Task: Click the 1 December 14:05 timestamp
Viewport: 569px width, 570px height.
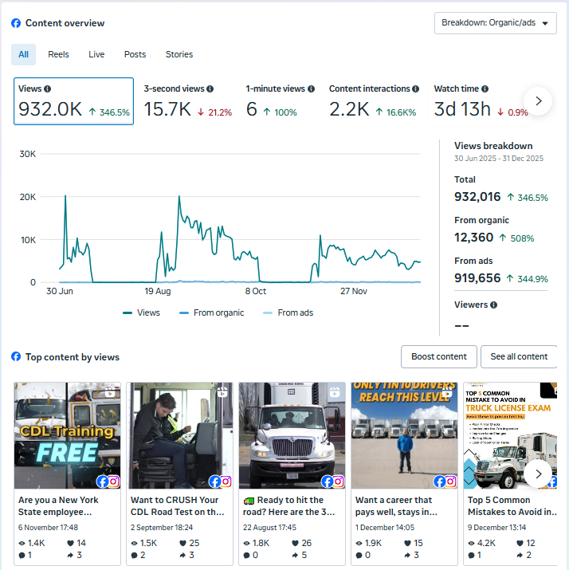Action: [x=385, y=528]
